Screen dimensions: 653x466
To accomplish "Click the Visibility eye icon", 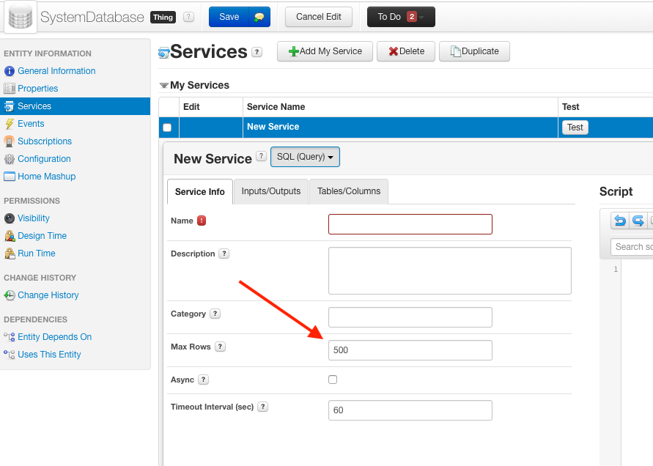I will 10,218.
